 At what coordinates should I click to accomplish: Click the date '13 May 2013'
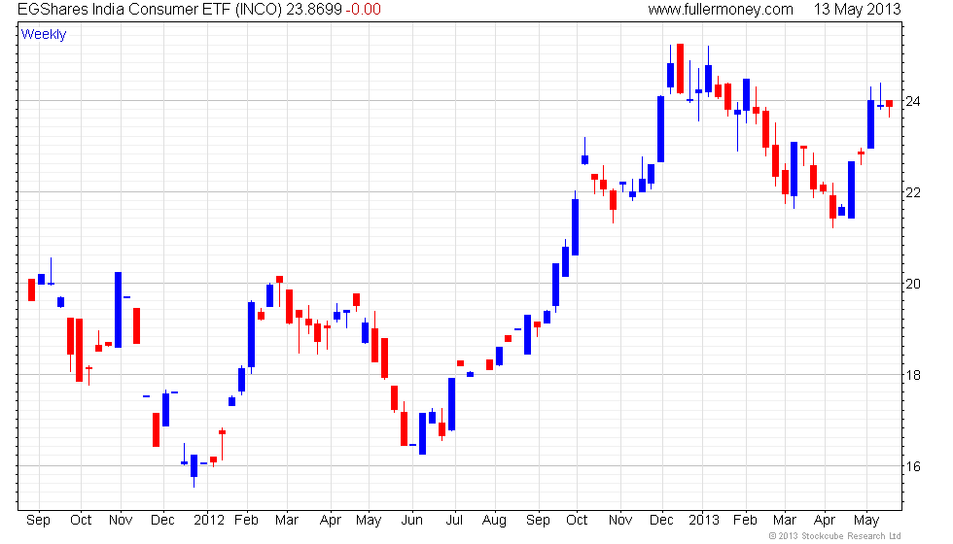(x=857, y=10)
